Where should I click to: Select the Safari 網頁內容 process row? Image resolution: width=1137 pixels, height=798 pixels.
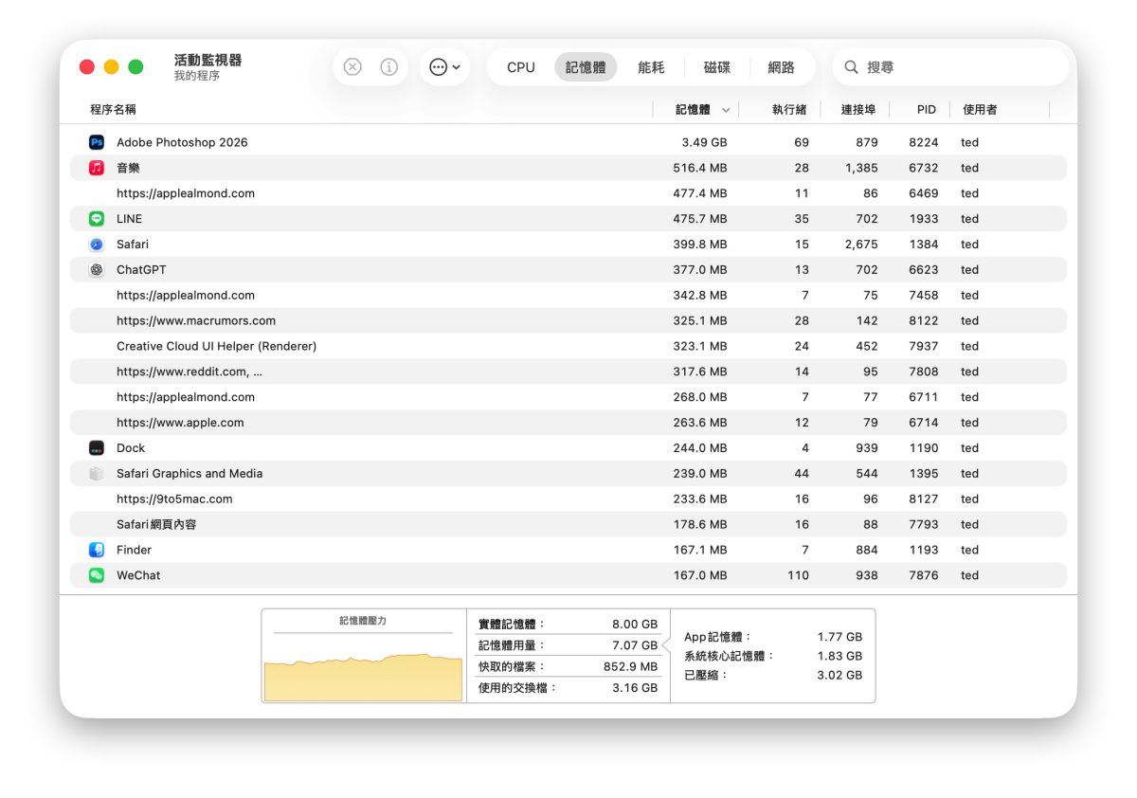pyautogui.click(x=568, y=524)
